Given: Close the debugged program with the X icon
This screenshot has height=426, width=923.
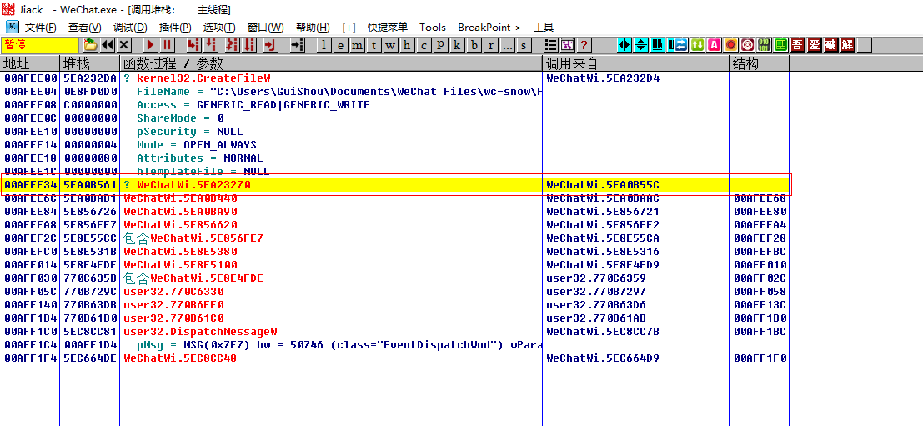Looking at the screenshot, I should (x=123, y=45).
